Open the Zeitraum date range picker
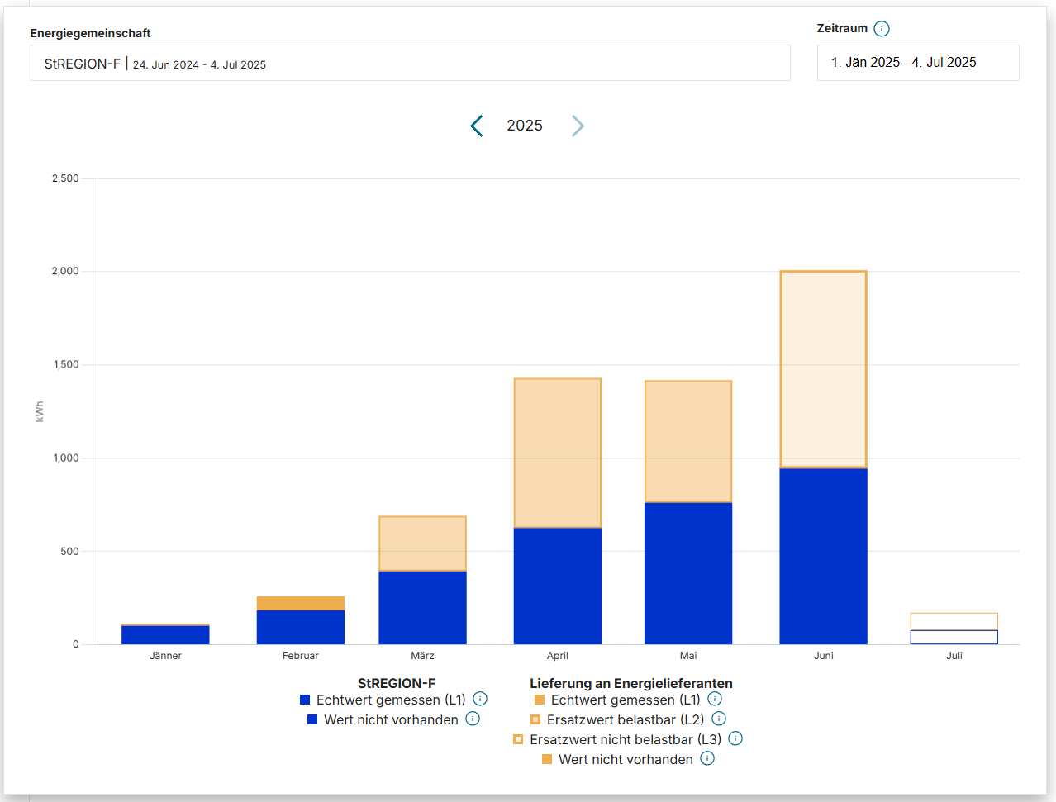Screen dimensions: 1056x802 917,63
